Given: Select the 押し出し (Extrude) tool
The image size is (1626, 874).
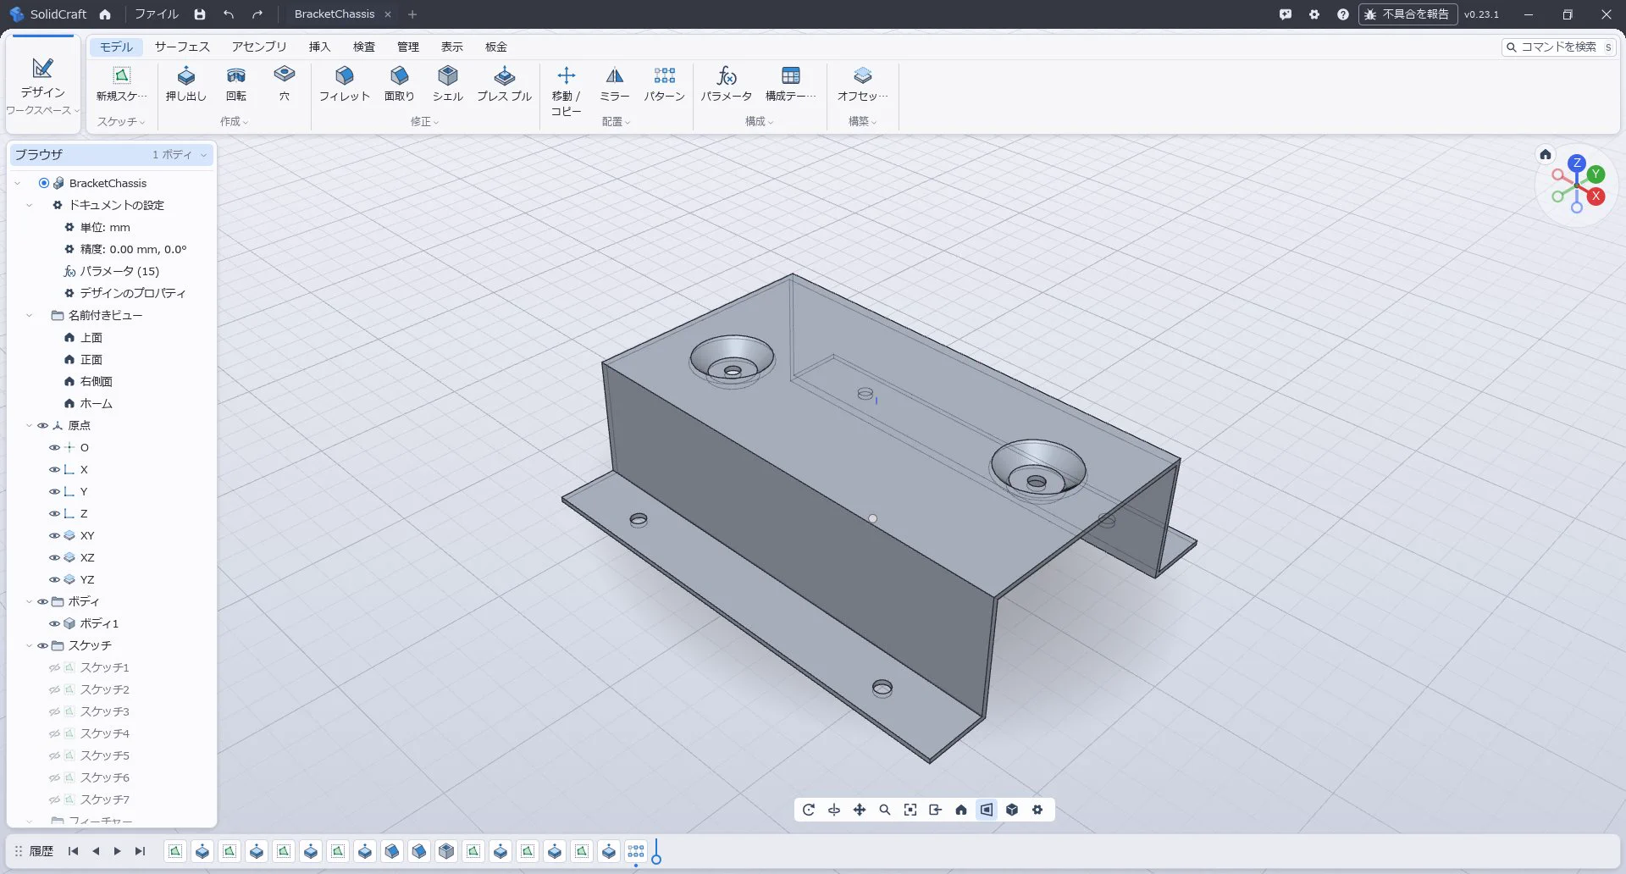Looking at the screenshot, I should point(185,84).
